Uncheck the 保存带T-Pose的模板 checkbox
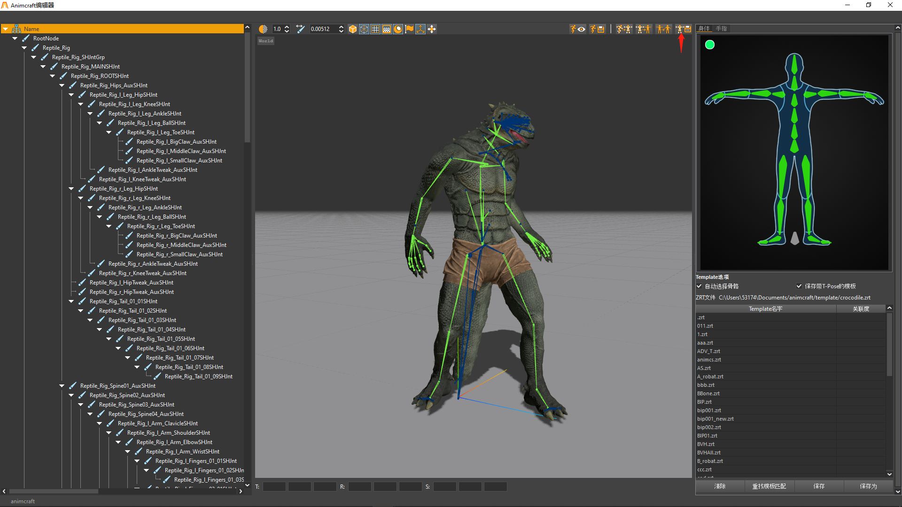 point(799,286)
